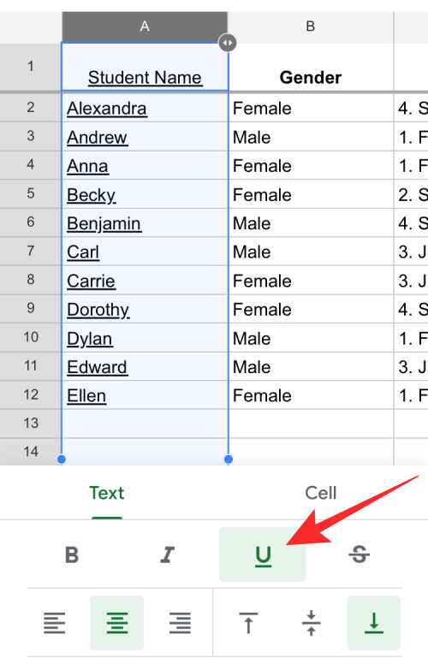Align cell content to top
The width and height of the screenshot is (428, 658).
point(248,622)
